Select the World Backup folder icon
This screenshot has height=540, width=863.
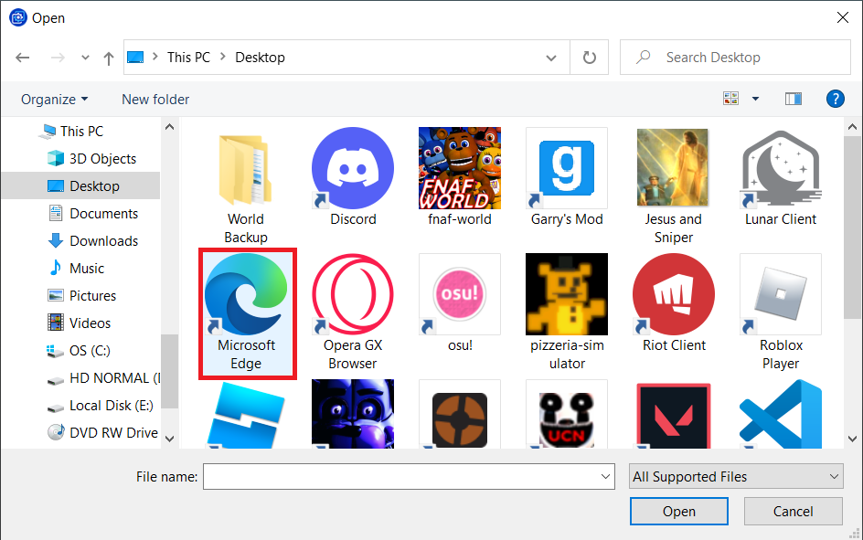pyautogui.click(x=246, y=171)
